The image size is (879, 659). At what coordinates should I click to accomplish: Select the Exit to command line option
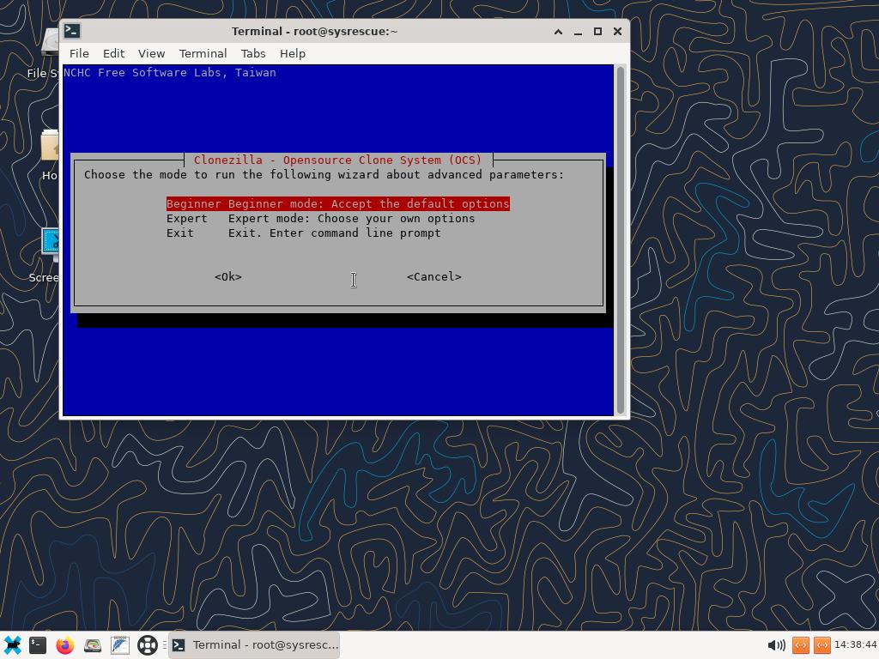303,233
